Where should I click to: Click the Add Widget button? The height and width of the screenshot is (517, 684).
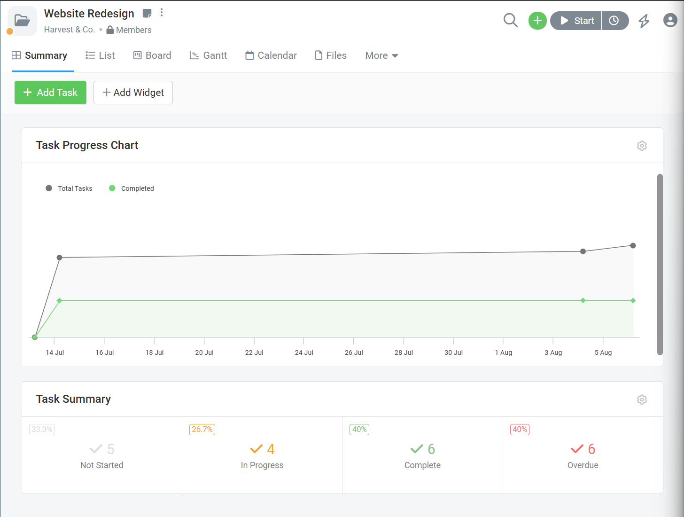coord(133,93)
